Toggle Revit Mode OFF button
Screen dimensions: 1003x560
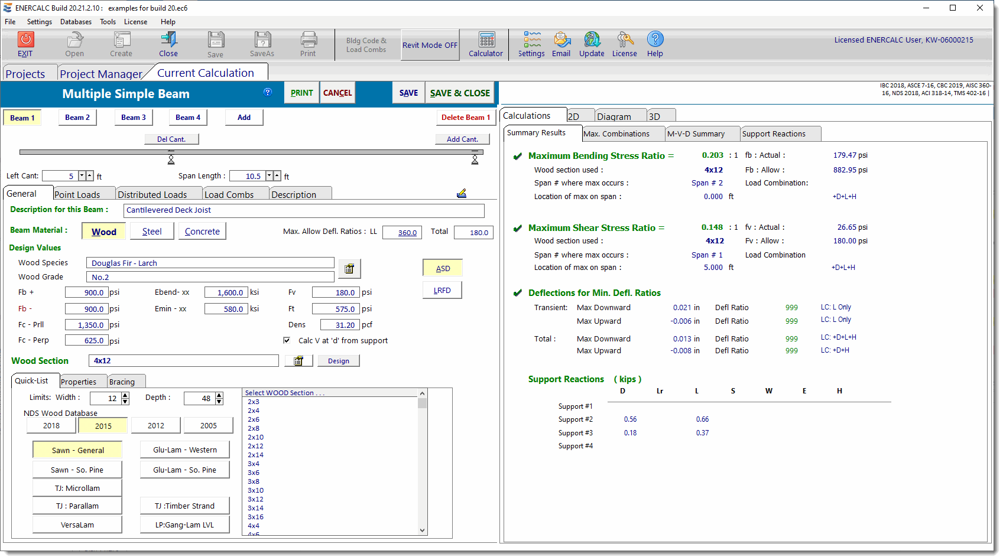point(430,45)
